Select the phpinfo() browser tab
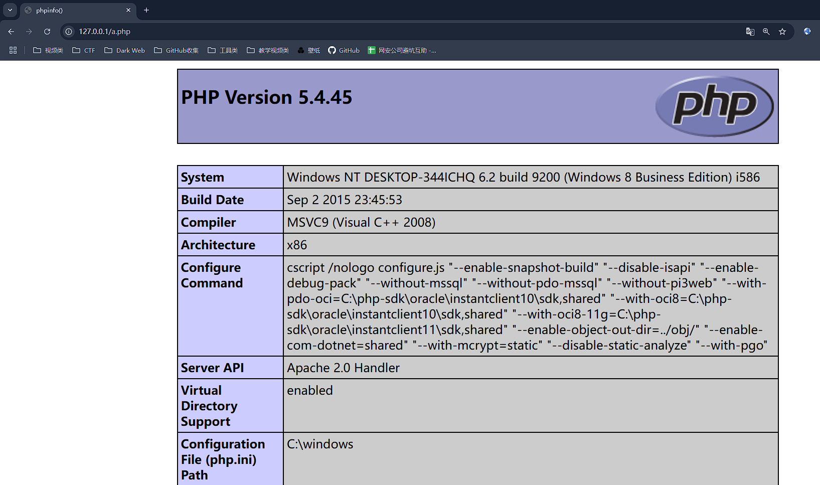 coord(78,10)
